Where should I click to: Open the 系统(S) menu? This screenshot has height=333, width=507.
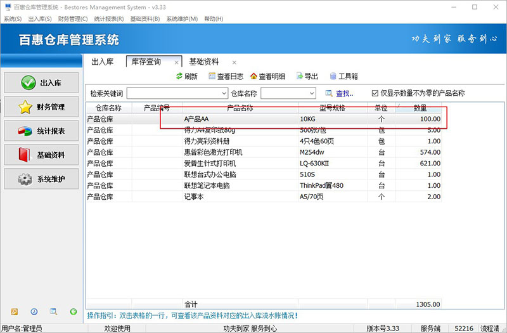tap(13, 19)
